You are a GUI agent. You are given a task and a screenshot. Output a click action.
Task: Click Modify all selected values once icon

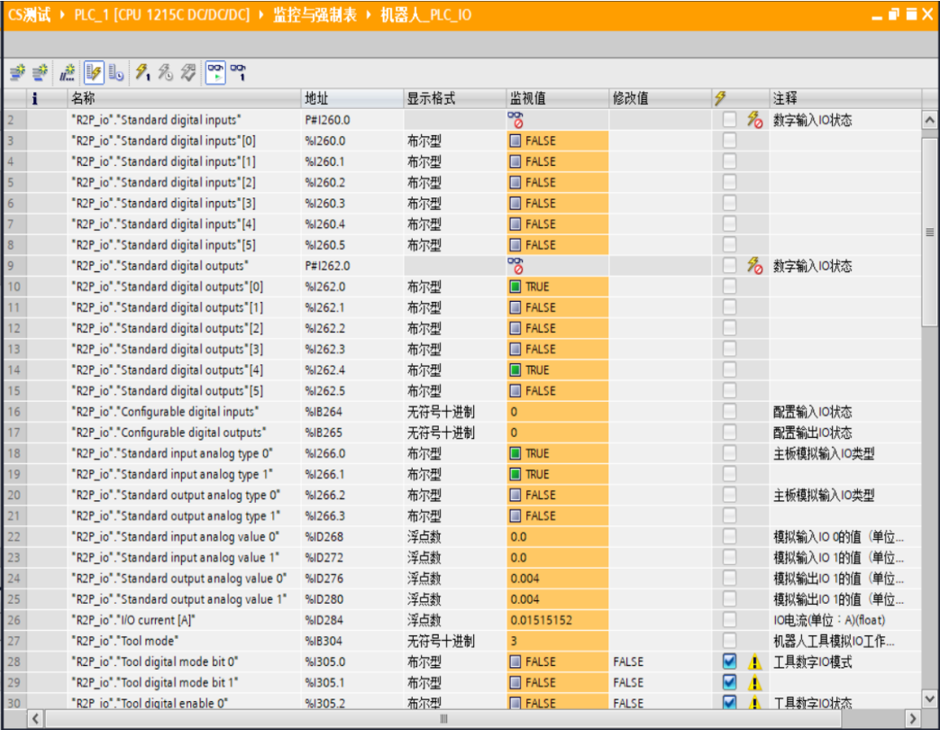point(143,73)
